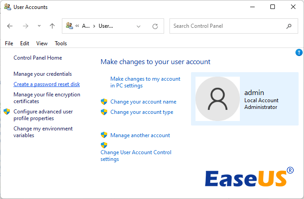Screen dimensions: 304x199
Task: Click the Back navigation arrow
Action: click(10, 26)
